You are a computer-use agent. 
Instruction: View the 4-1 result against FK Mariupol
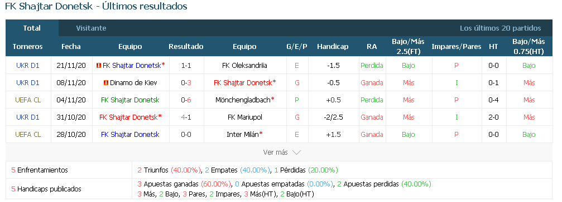point(186,117)
